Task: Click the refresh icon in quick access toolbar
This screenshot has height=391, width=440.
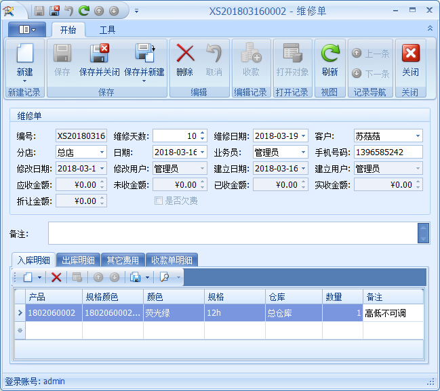Action: 83,11
